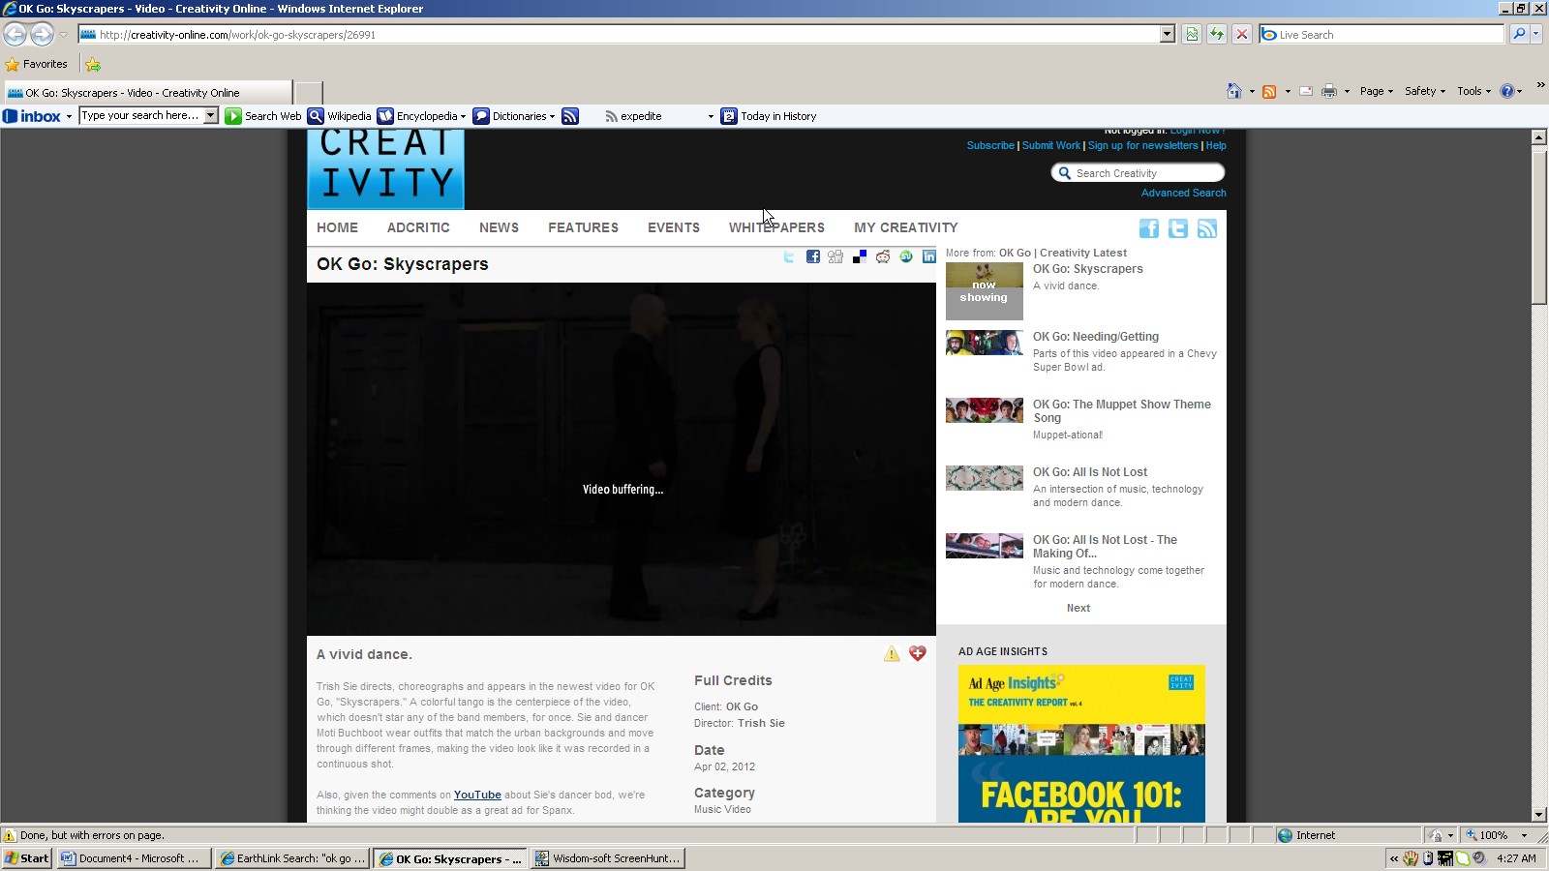Expand the Encyclopedia toolbar dropdown
Image resolution: width=1549 pixels, height=871 pixels.
(x=463, y=117)
